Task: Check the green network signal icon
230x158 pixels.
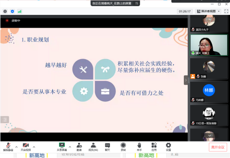Action: coord(20,12)
